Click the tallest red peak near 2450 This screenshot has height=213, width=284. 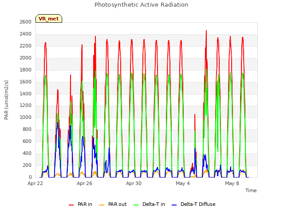pos(206,31)
